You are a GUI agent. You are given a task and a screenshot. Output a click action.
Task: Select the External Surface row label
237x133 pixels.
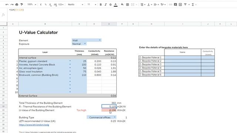click(x=28, y=96)
